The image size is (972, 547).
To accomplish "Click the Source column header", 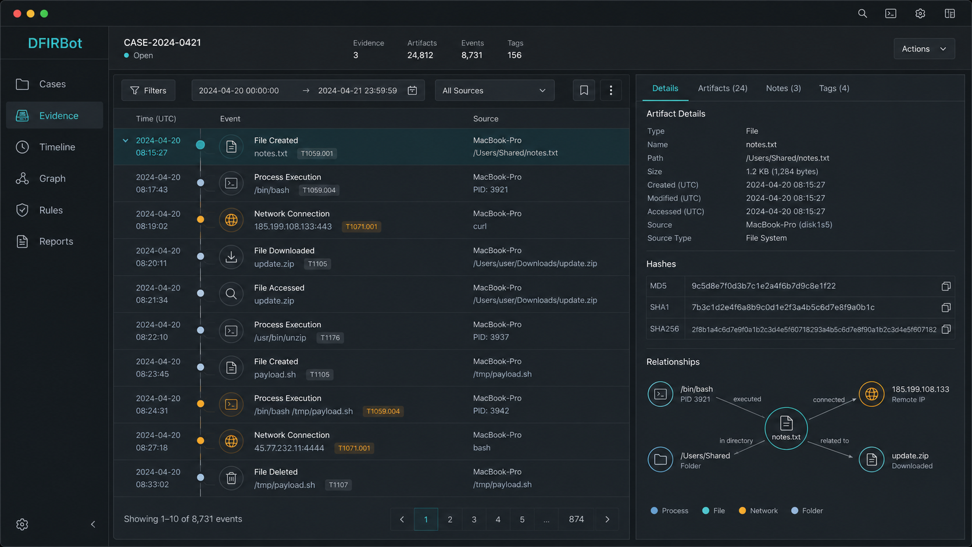I will point(485,119).
